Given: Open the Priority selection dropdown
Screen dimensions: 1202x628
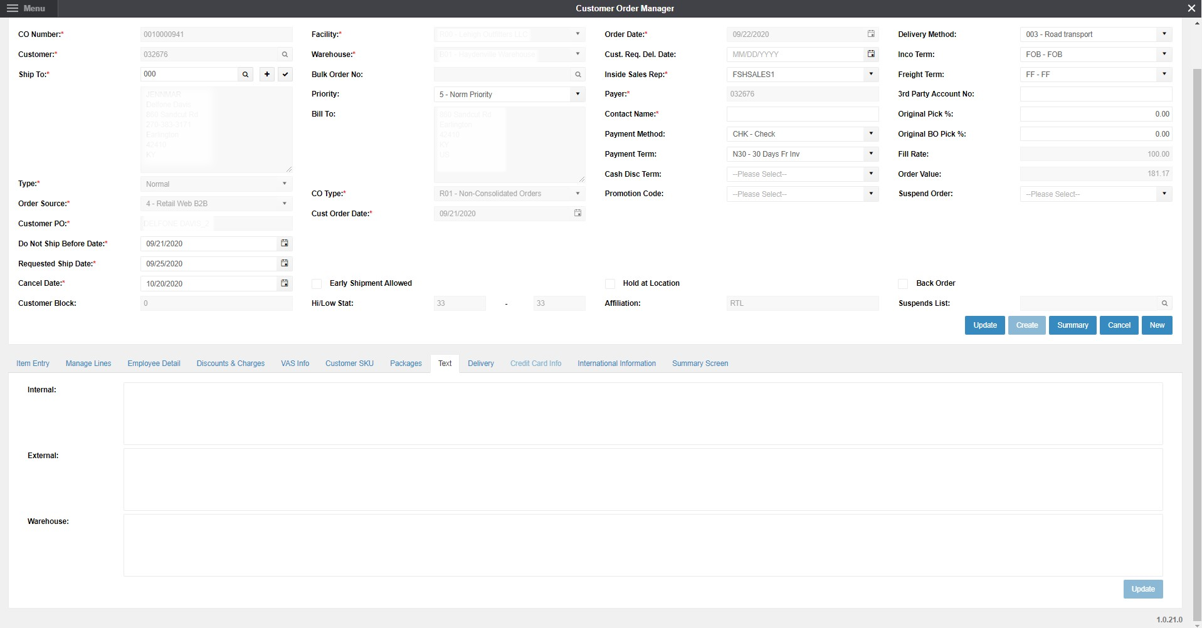Looking at the screenshot, I should point(577,94).
